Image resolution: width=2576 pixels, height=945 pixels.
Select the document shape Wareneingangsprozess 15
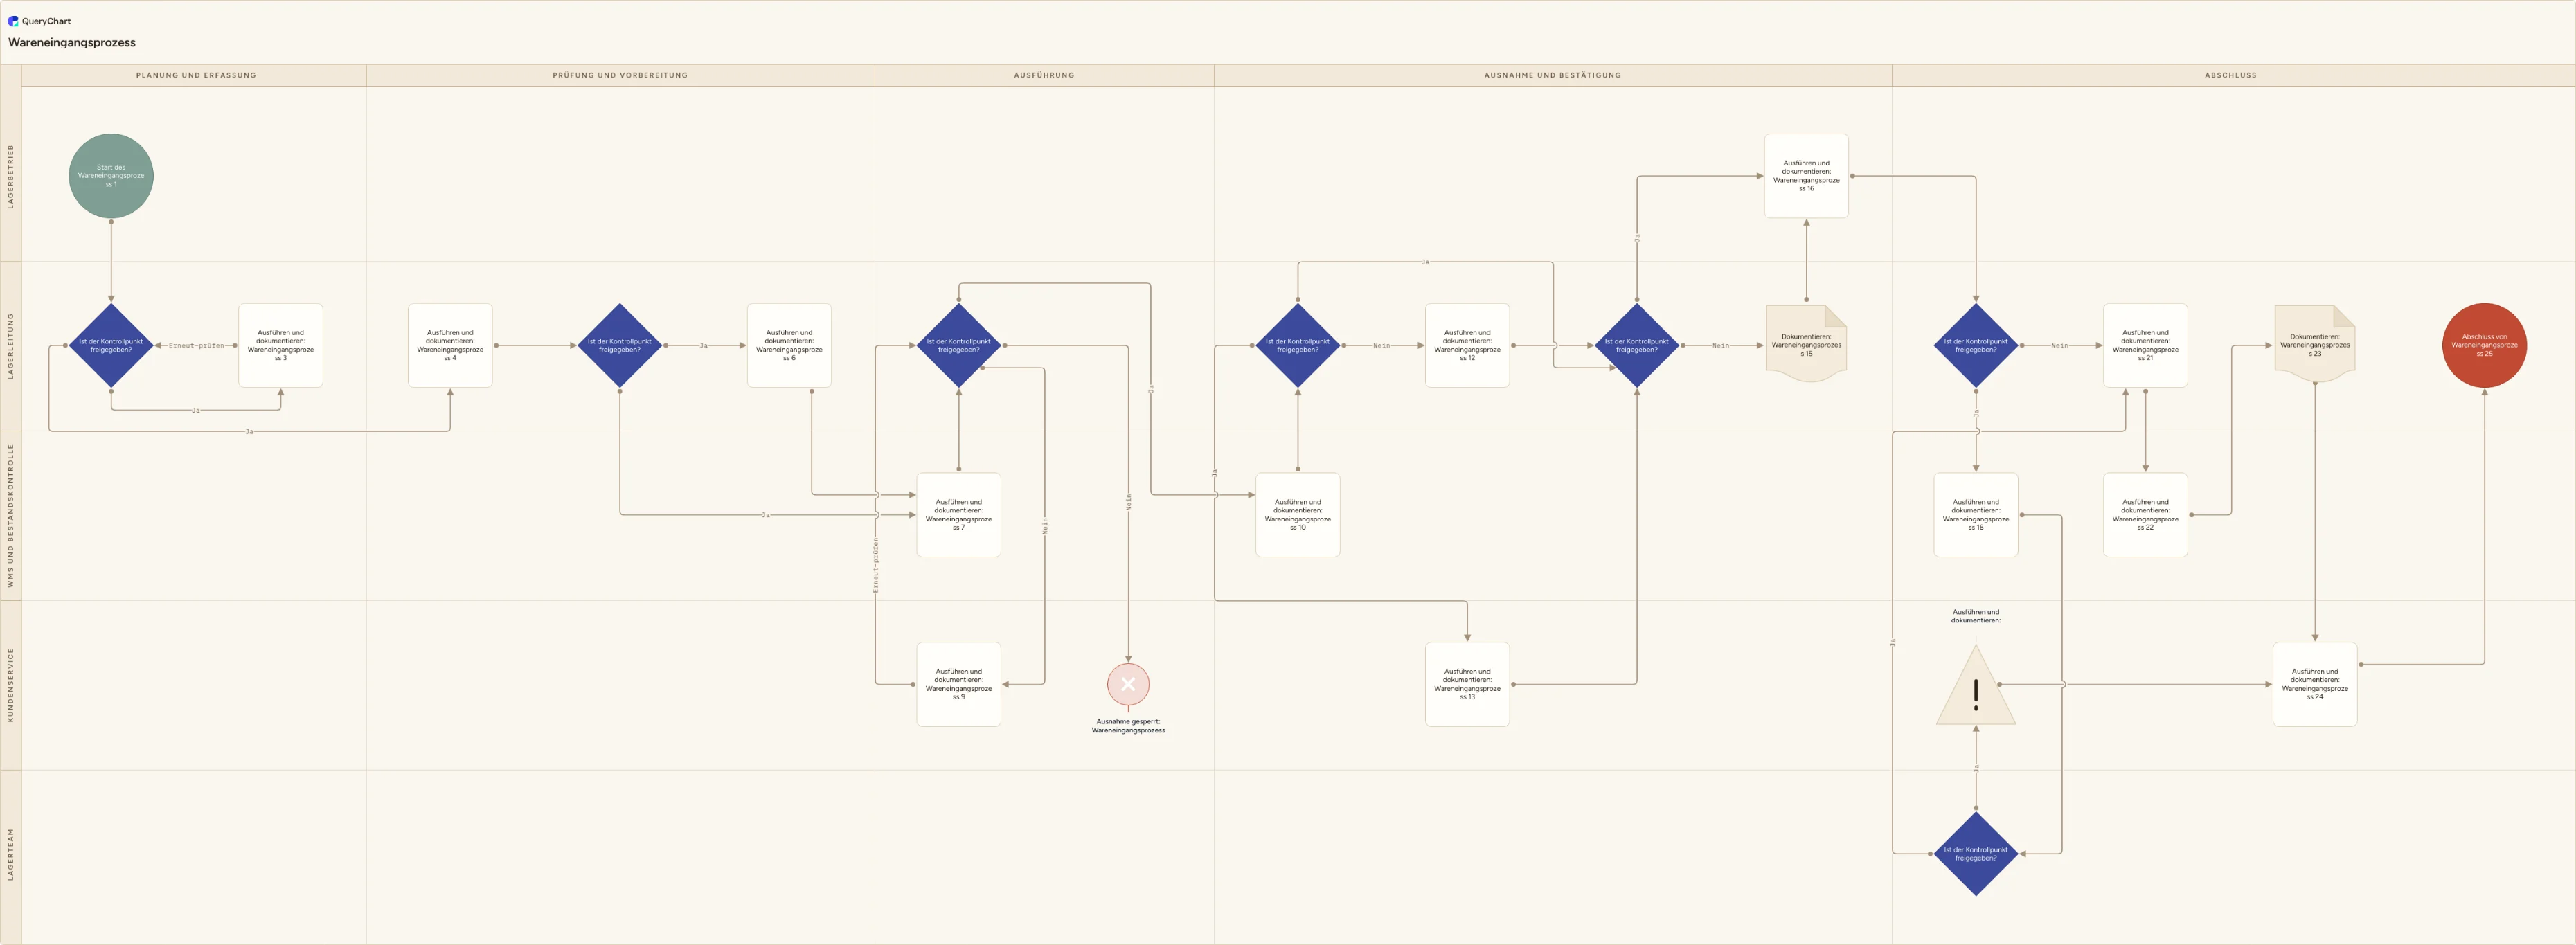point(1806,344)
